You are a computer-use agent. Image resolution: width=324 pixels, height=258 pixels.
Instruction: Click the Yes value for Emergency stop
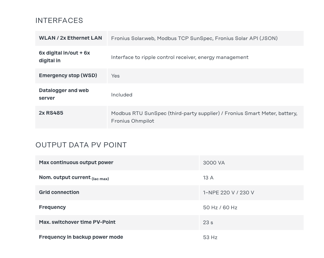115,76
